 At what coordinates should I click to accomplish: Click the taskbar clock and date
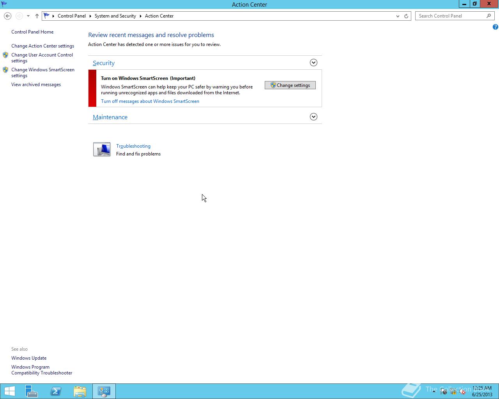(x=482, y=391)
